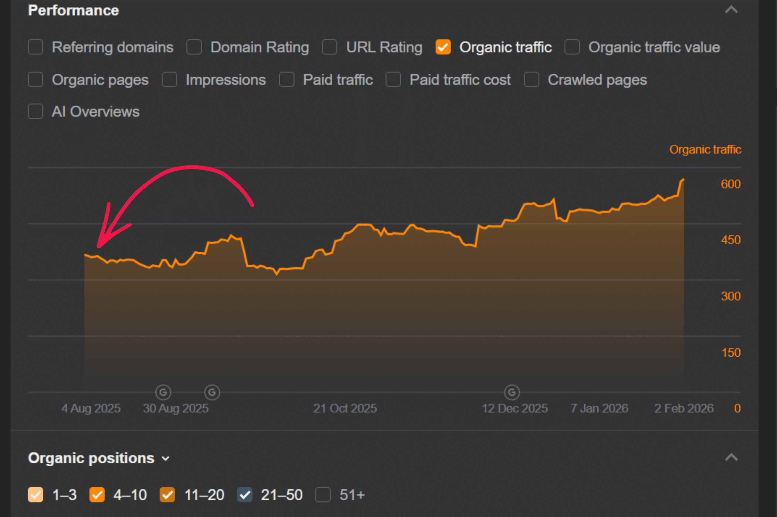Disable the Organic traffic metric
This screenshot has width=777, height=517.
(x=443, y=47)
